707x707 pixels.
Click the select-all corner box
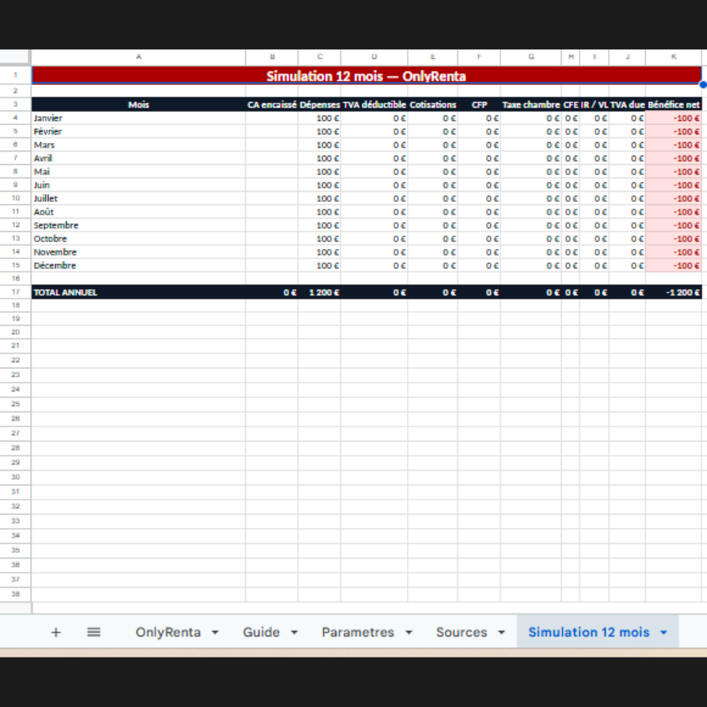(16, 57)
